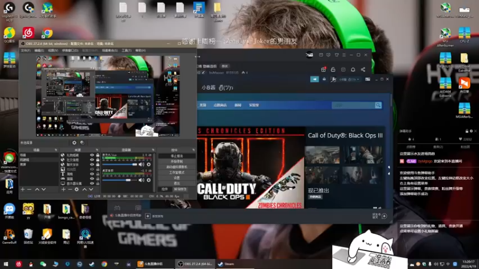
Task: Open WeChat from taskbar
Action: pos(43,264)
